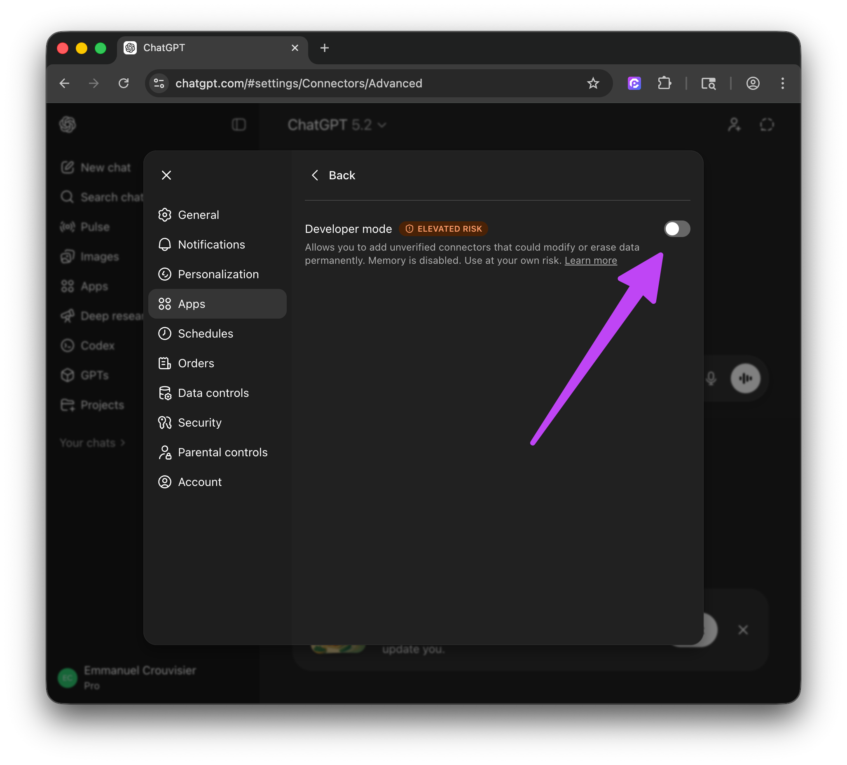The width and height of the screenshot is (847, 765).
Task: Click the browser extensions puzzle icon
Action: coord(664,83)
